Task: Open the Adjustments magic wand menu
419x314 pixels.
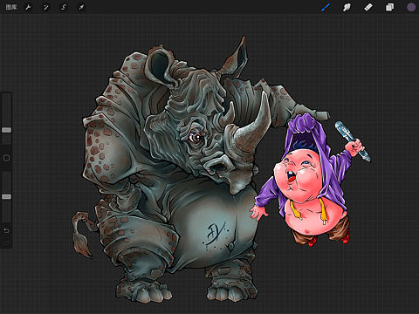Action: 46,7
